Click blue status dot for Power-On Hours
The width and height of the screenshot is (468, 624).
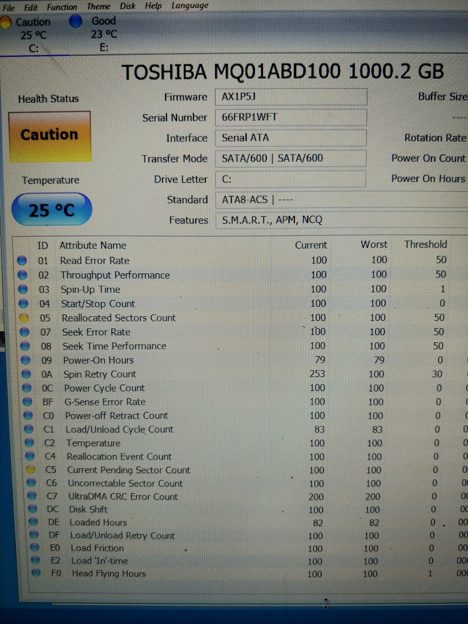26,360
